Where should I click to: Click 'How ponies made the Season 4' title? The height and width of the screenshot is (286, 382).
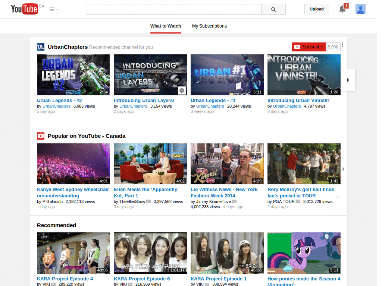(304, 281)
